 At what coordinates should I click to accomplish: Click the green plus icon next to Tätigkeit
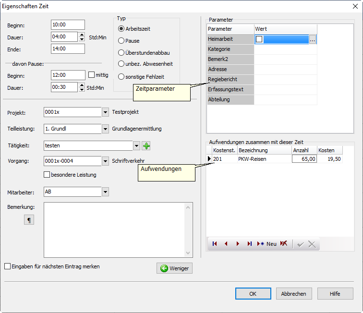tap(146, 145)
